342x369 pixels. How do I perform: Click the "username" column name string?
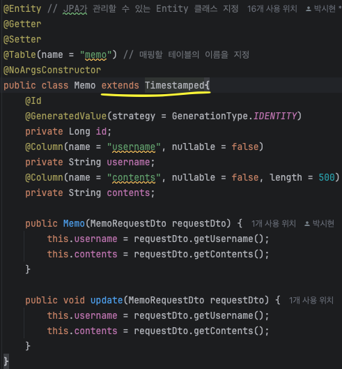134,147
